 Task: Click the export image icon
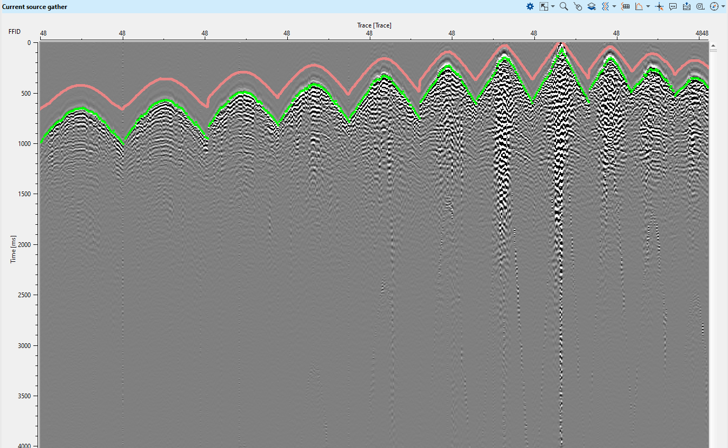click(687, 7)
